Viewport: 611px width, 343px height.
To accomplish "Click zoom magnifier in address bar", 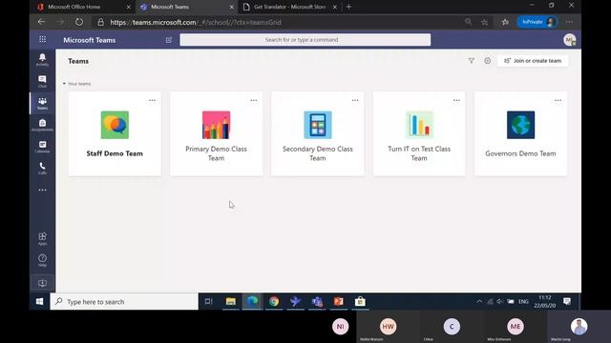I will (x=468, y=22).
